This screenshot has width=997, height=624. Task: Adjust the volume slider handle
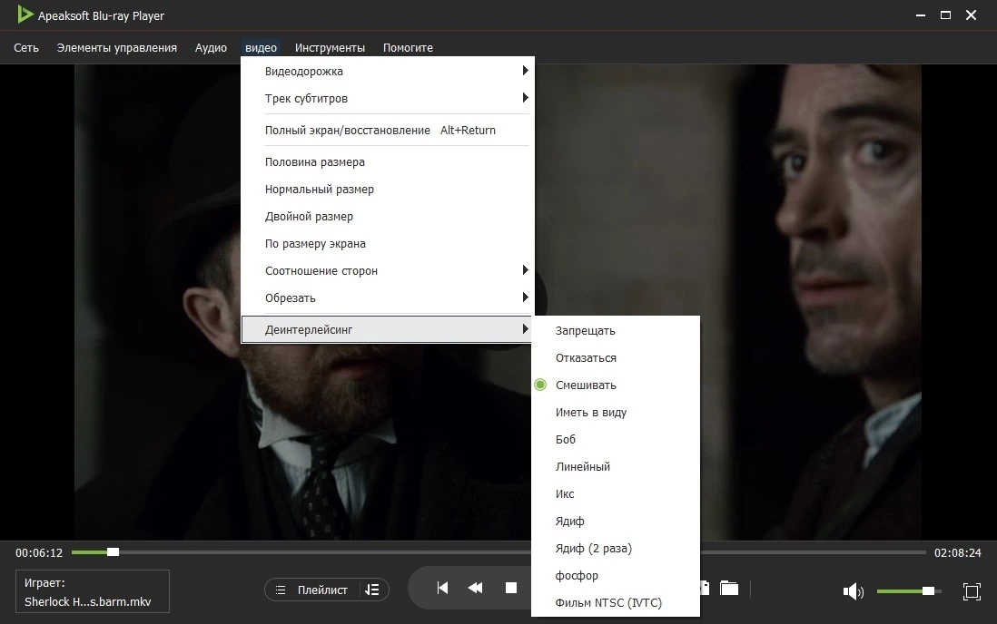pos(928,591)
